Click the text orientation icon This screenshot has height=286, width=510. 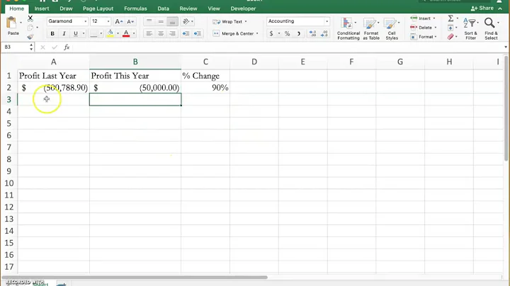pos(186,21)
